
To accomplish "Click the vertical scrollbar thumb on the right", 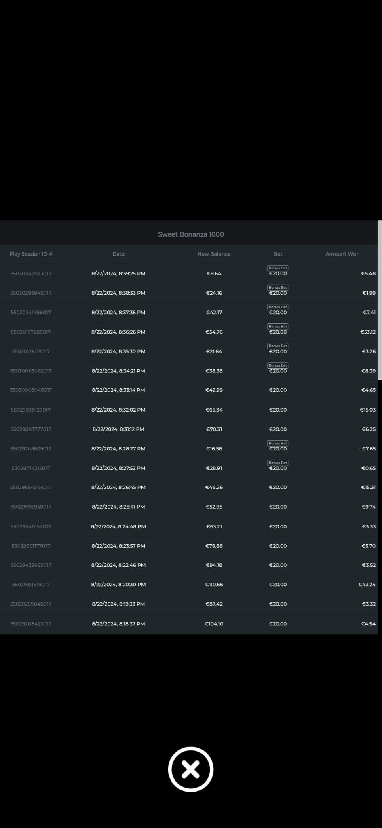I will 379,300.
